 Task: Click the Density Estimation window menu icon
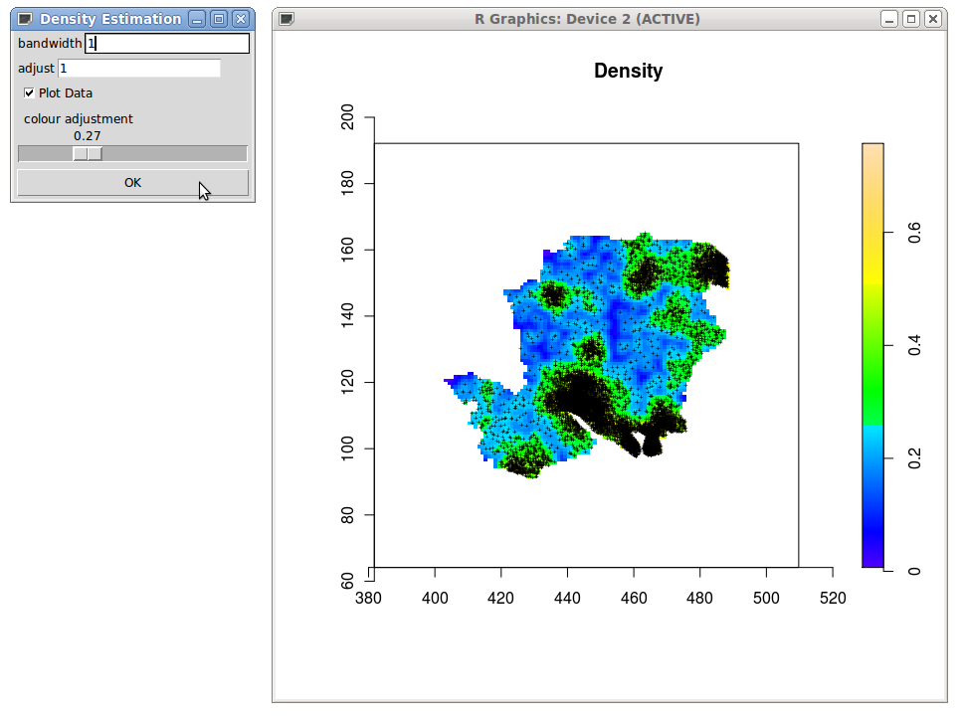click(25, 19)
